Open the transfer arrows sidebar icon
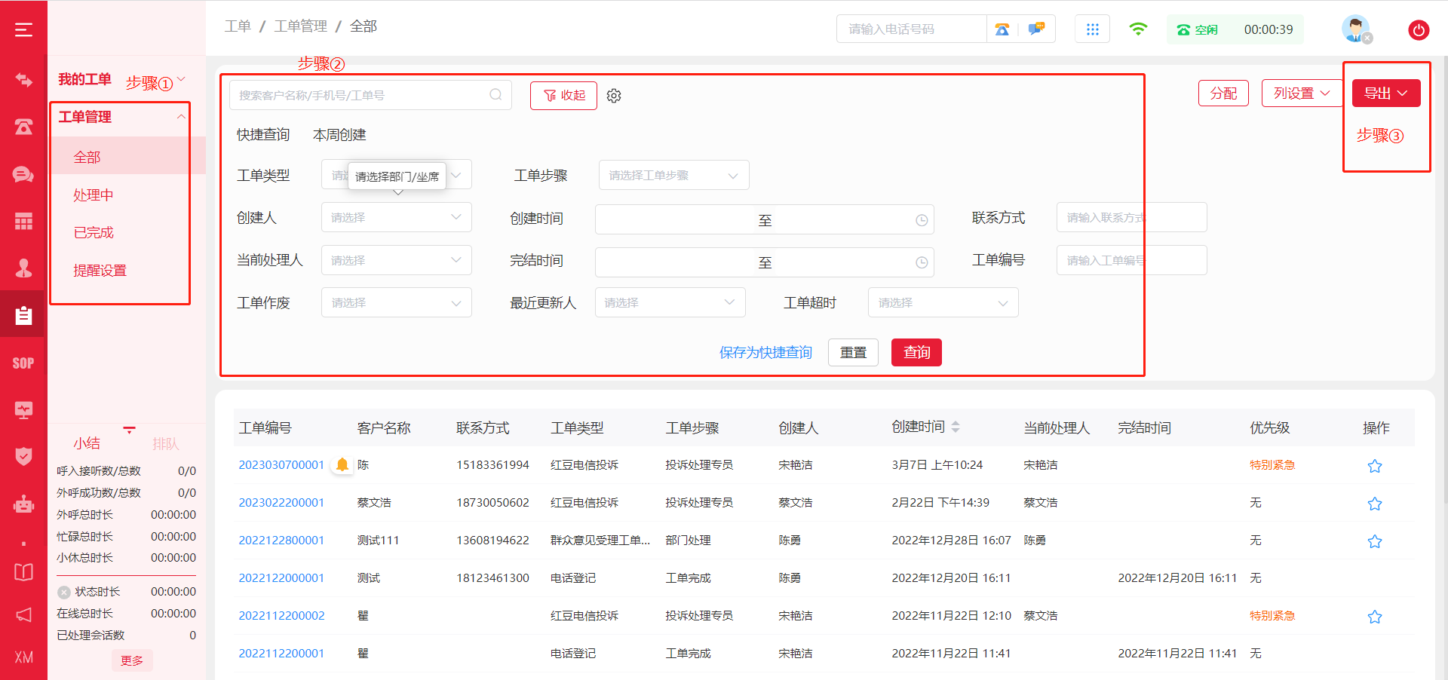Screen dimensions: 1448x680 (x=23, y=79)
